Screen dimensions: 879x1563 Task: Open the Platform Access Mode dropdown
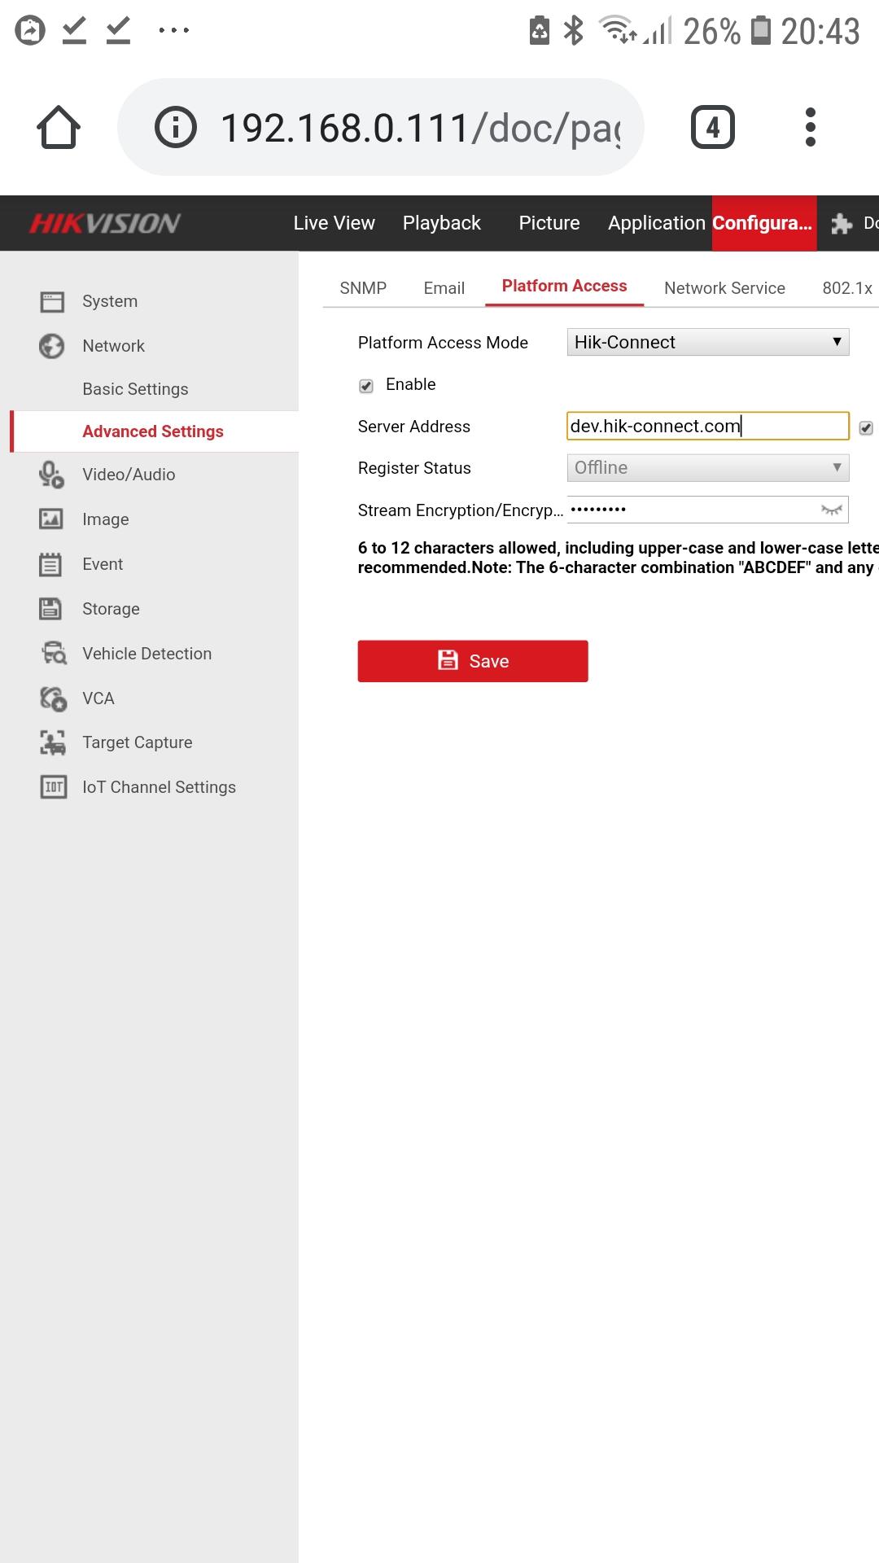707,343
